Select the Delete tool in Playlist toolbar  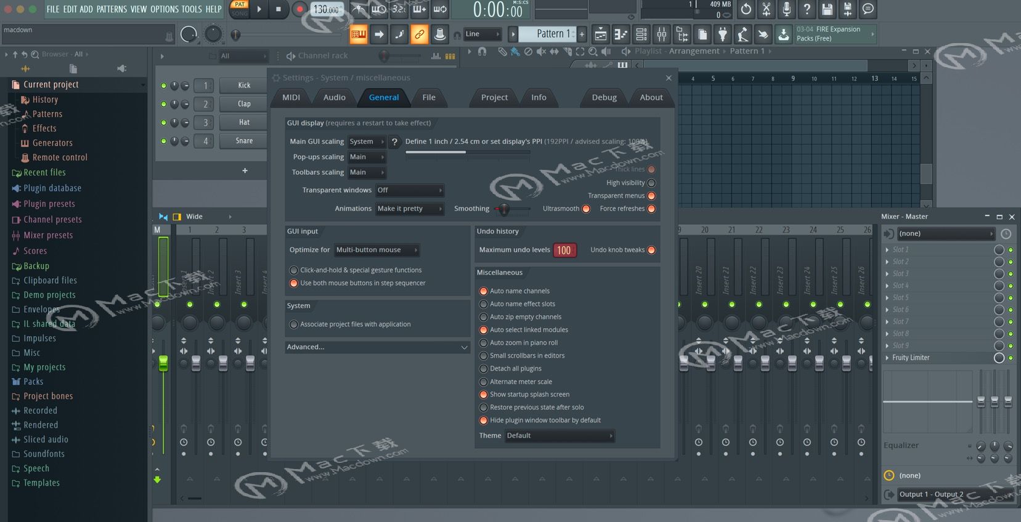(x=528, y=52)
